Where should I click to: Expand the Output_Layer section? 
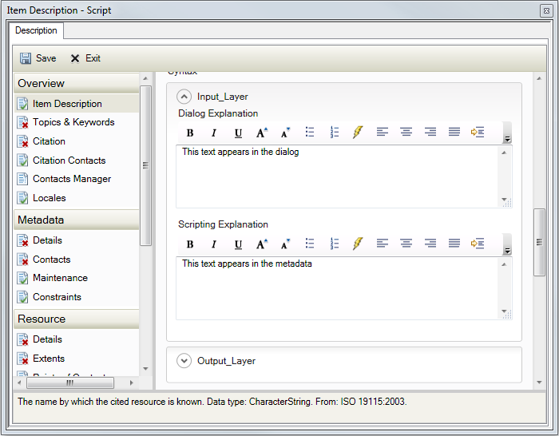[x=184, y=361]
